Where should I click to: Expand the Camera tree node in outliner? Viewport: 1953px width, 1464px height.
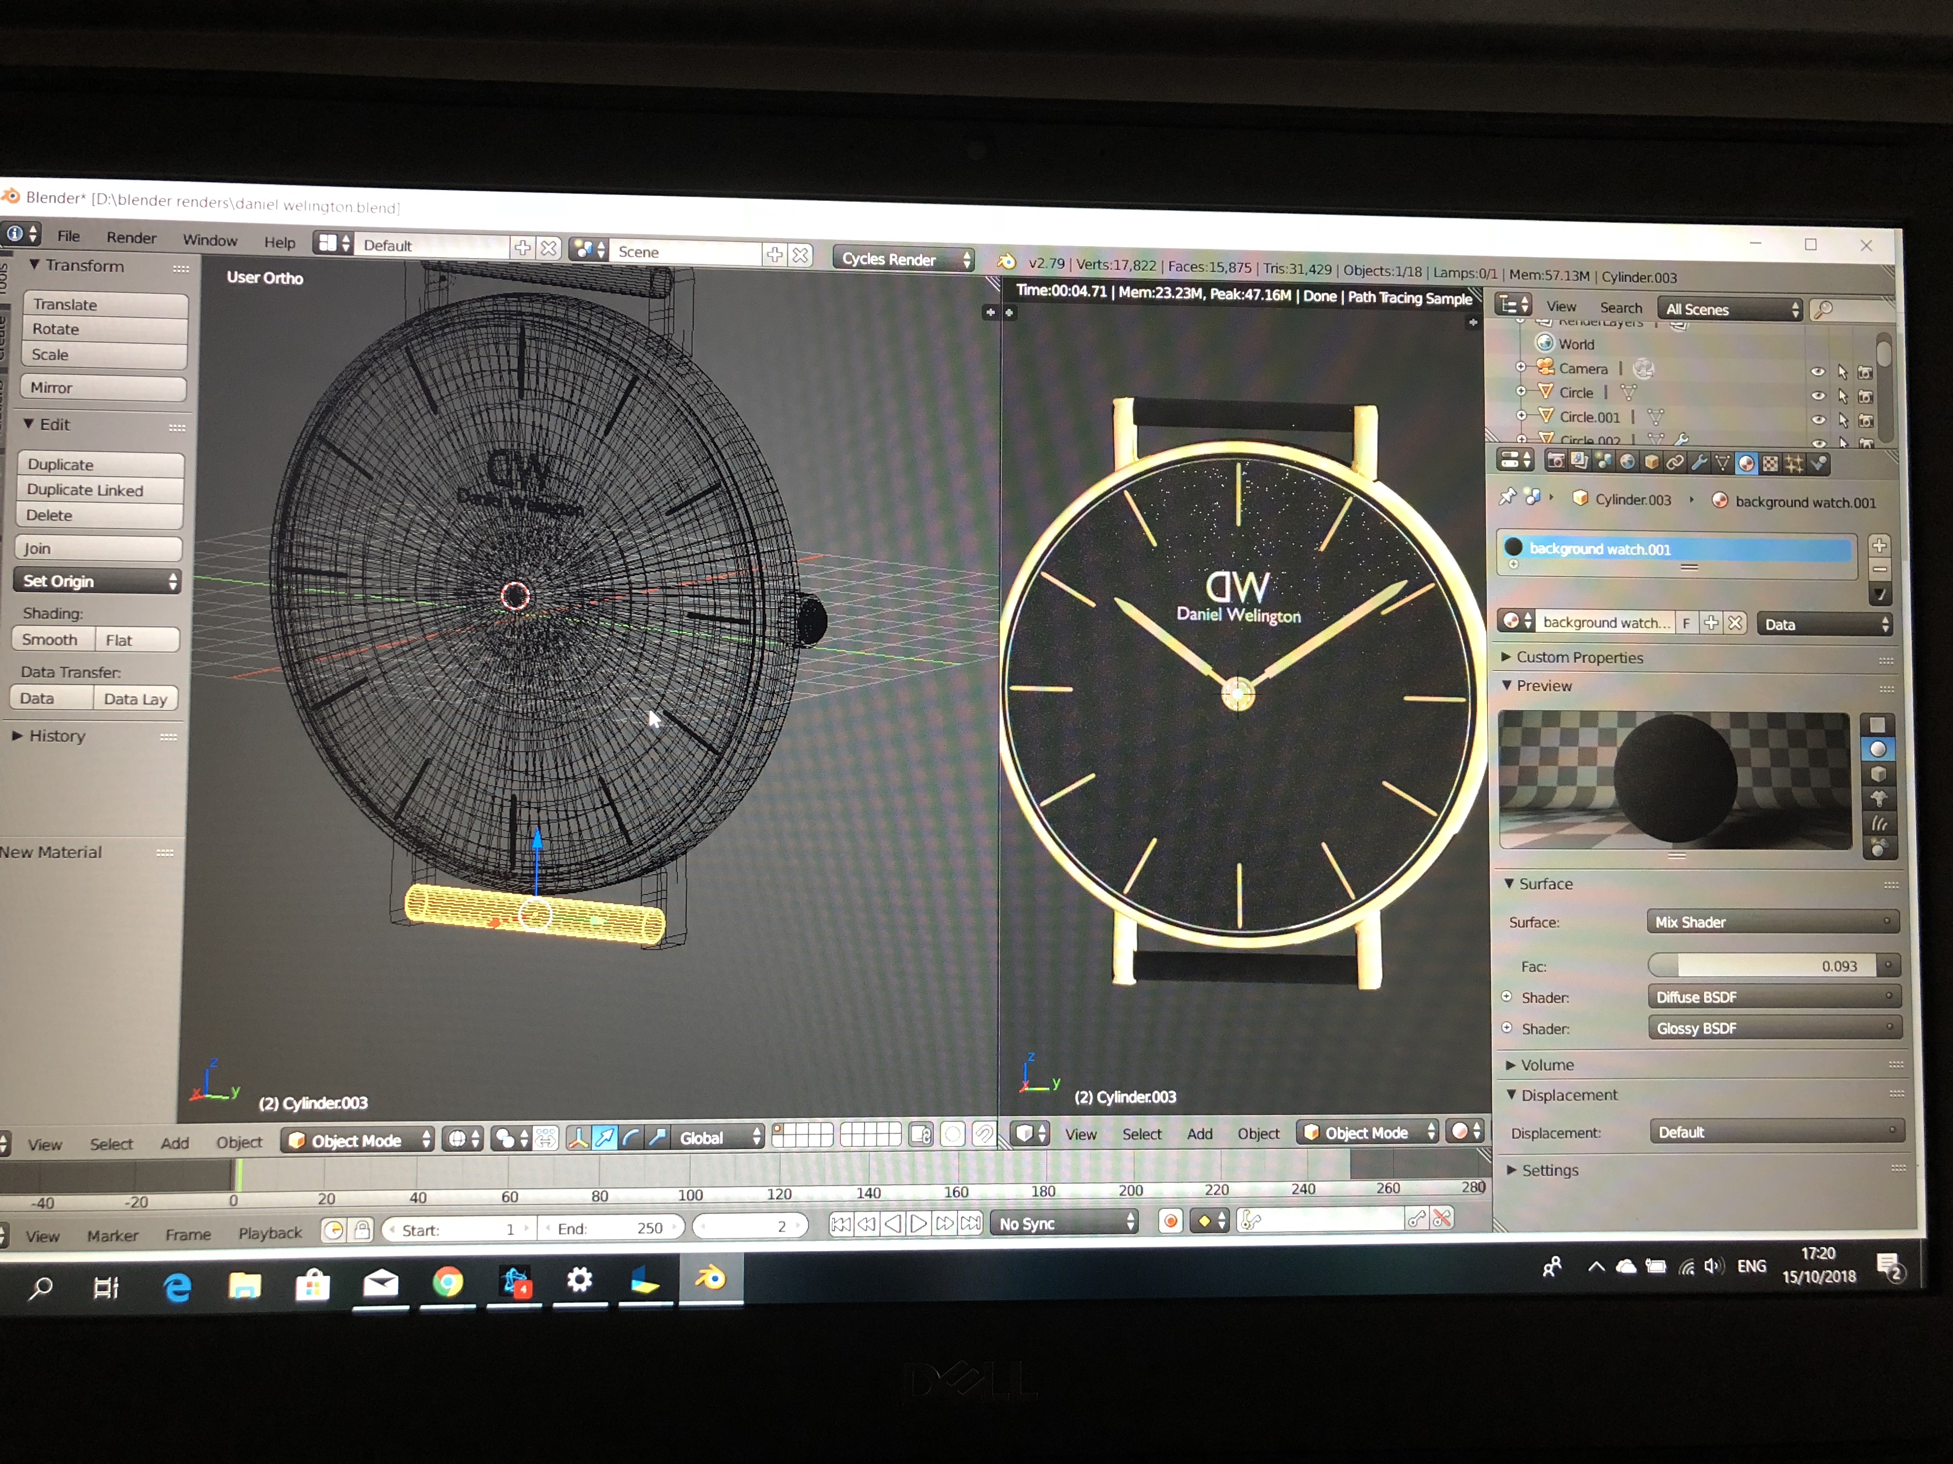point(1520,367)
